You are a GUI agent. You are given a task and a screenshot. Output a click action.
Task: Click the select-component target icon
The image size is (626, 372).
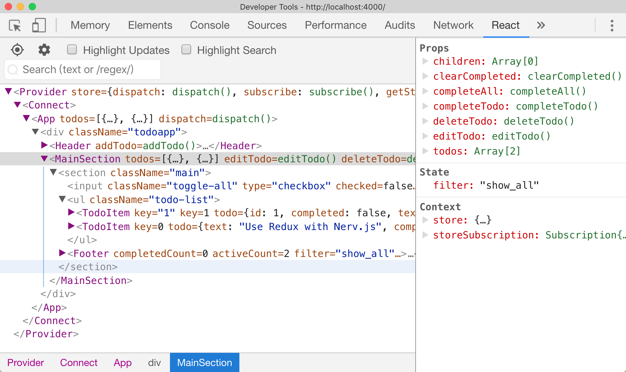(17, 50)
